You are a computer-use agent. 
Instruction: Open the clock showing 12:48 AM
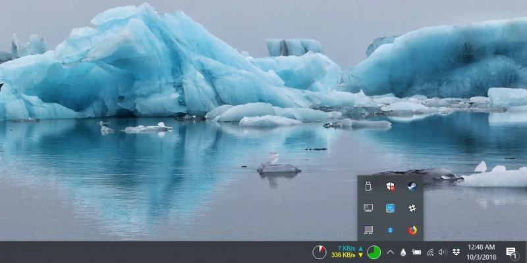coord(482,248)
